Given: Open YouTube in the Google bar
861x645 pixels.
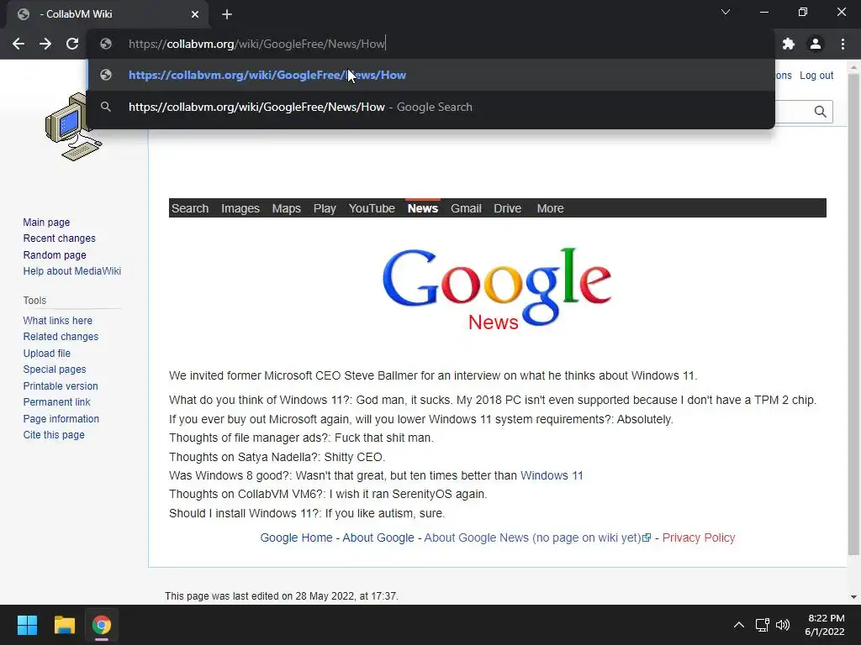Looking at the screenshot, I should tap(372, 208).
